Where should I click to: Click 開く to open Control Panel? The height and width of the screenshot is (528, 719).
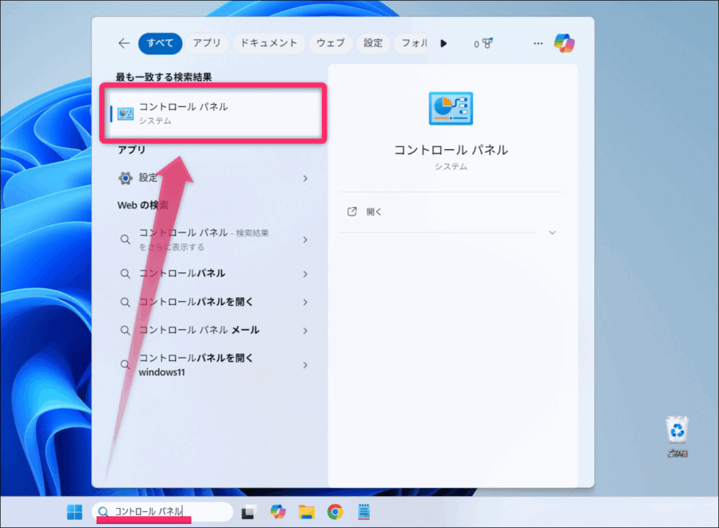pyautogui.click(x=374, y=212)
